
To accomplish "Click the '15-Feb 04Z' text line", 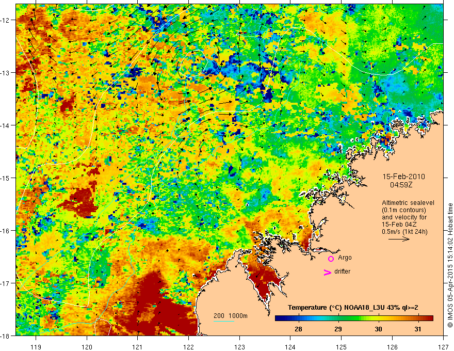I will point(399,225).
